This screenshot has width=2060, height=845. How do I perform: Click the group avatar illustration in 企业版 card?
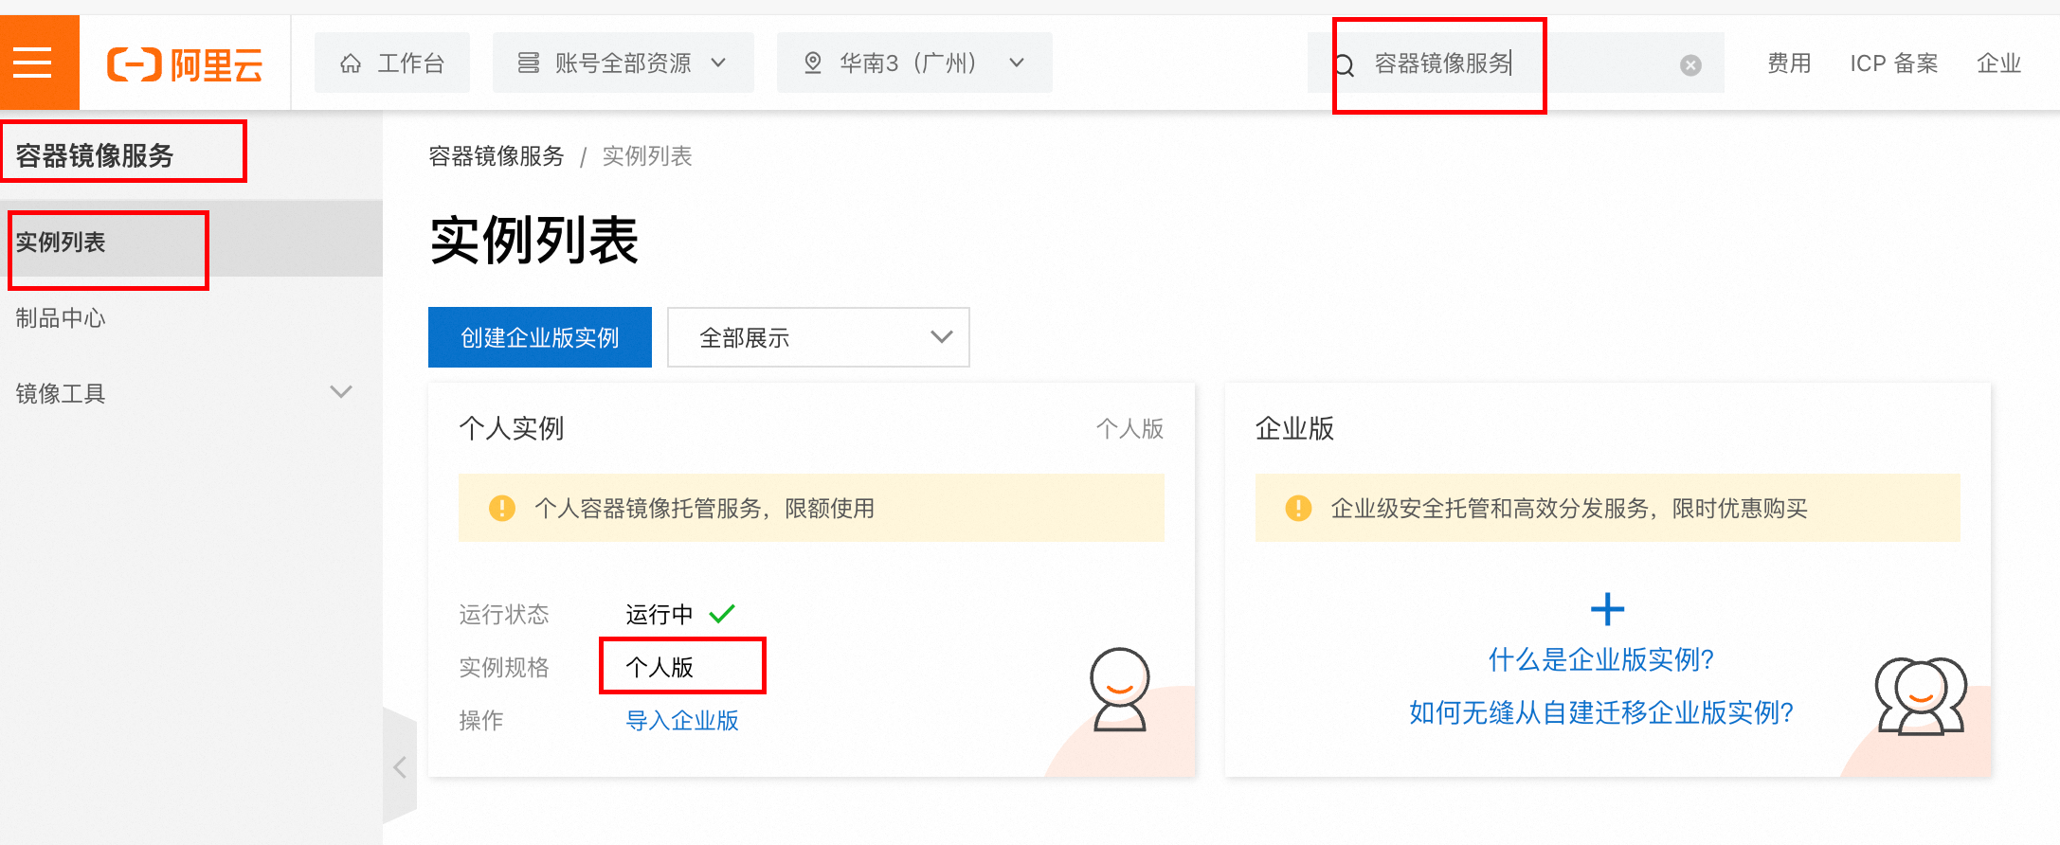(1921, 695)
